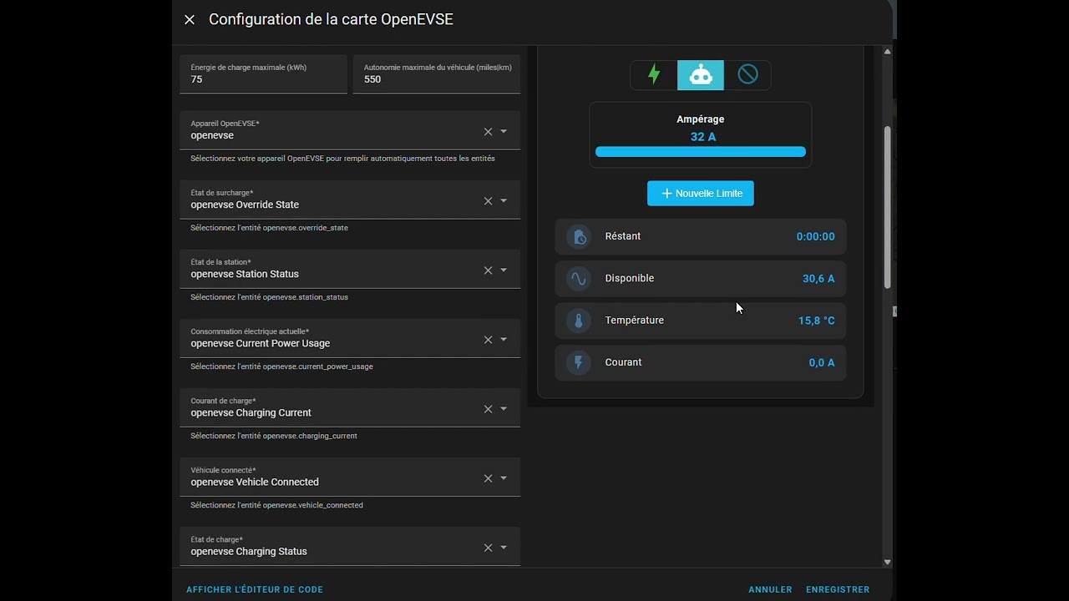The width and height of the screenshot is (1069, 601).
Task: Click the scrollbar down arrow
Action: [887, 563]
